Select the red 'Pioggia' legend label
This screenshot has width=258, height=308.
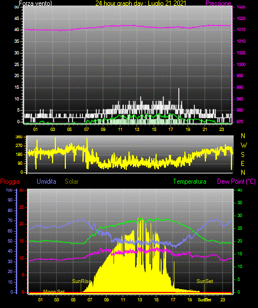pos(10,181)
